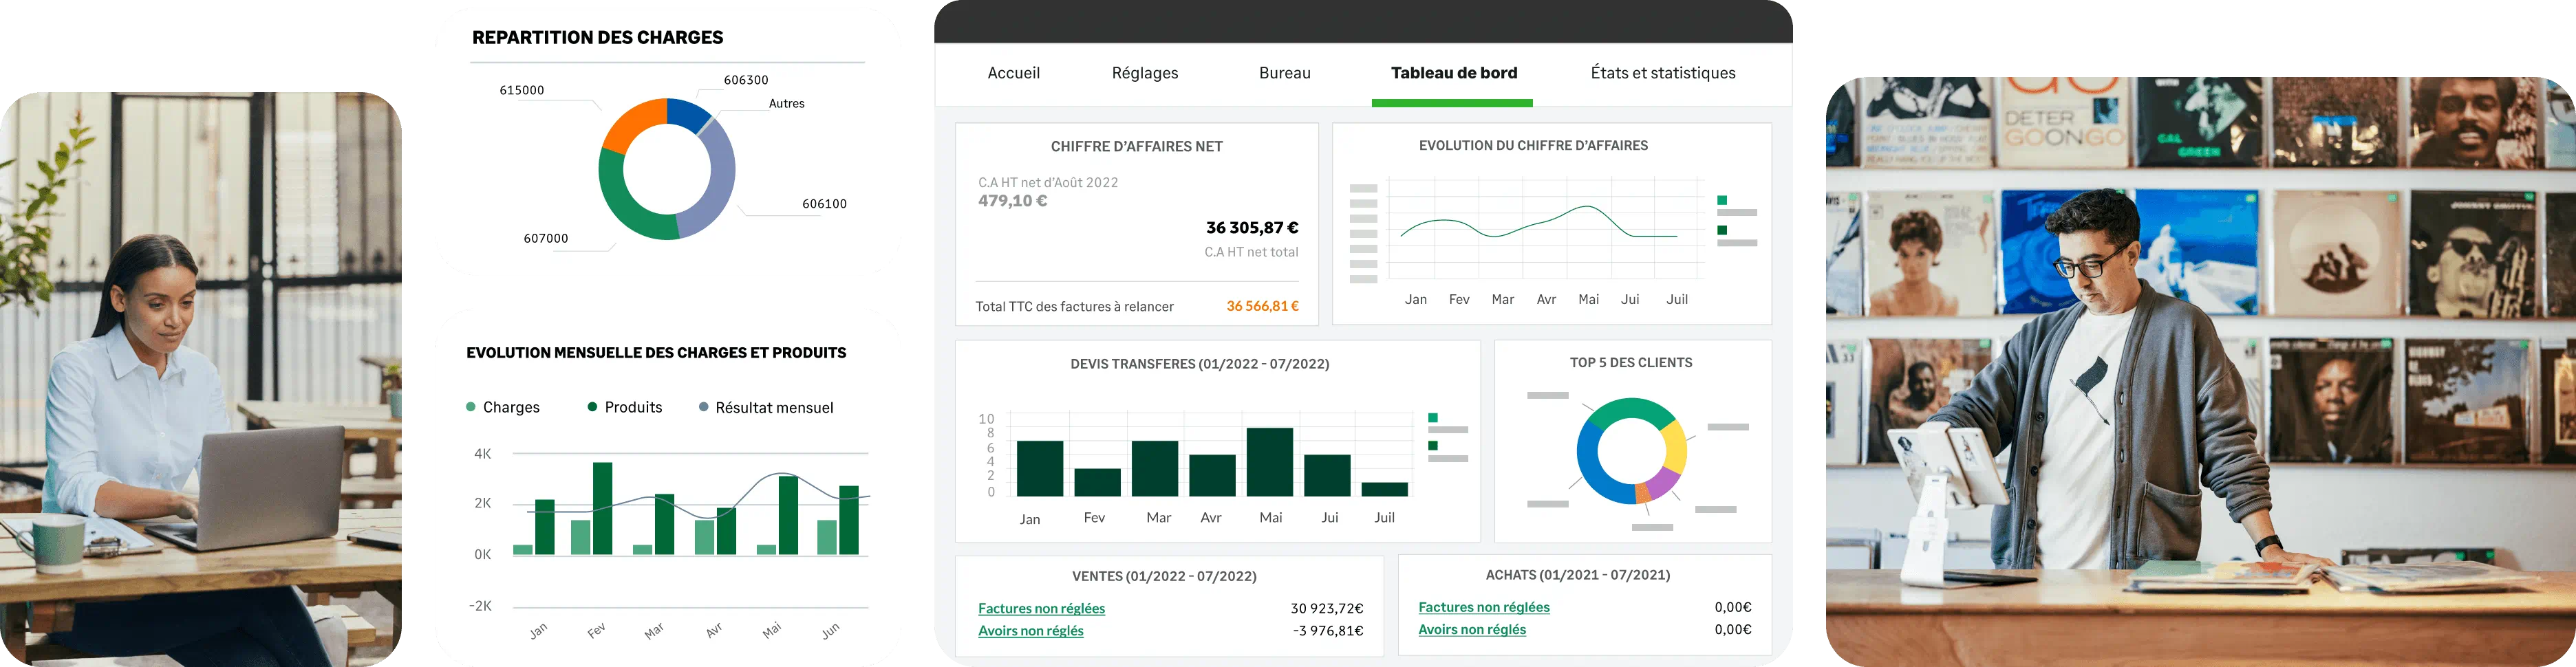The image size is (2576, 667).
Task: Click the Fev bar in Devis transférés chart
Action: click(1097, 482)
